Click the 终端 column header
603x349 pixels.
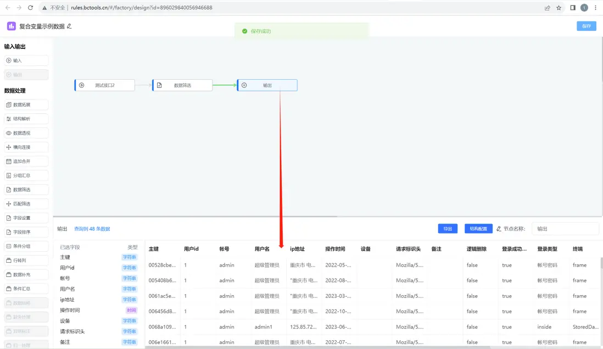click(578, 249)
